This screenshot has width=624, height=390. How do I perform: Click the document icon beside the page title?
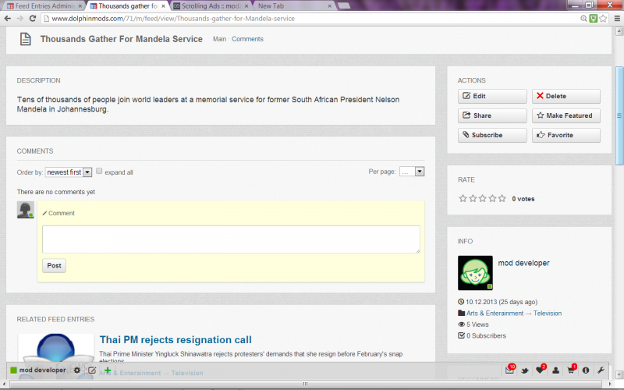[26, 39]
